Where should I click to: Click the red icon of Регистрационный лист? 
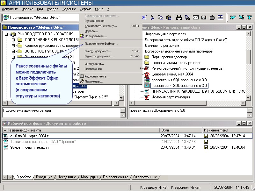[147, 68]
